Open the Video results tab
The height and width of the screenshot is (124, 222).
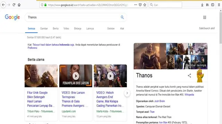tap(66, 29)
